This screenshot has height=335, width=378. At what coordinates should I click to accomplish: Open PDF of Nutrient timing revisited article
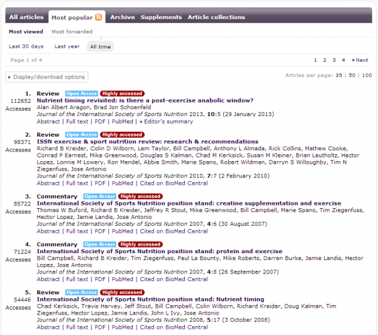100,122
